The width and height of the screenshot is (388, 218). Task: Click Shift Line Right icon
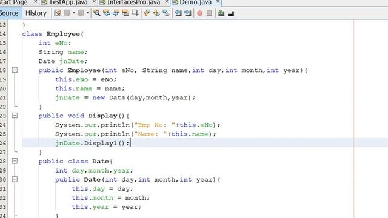point(188,13)
